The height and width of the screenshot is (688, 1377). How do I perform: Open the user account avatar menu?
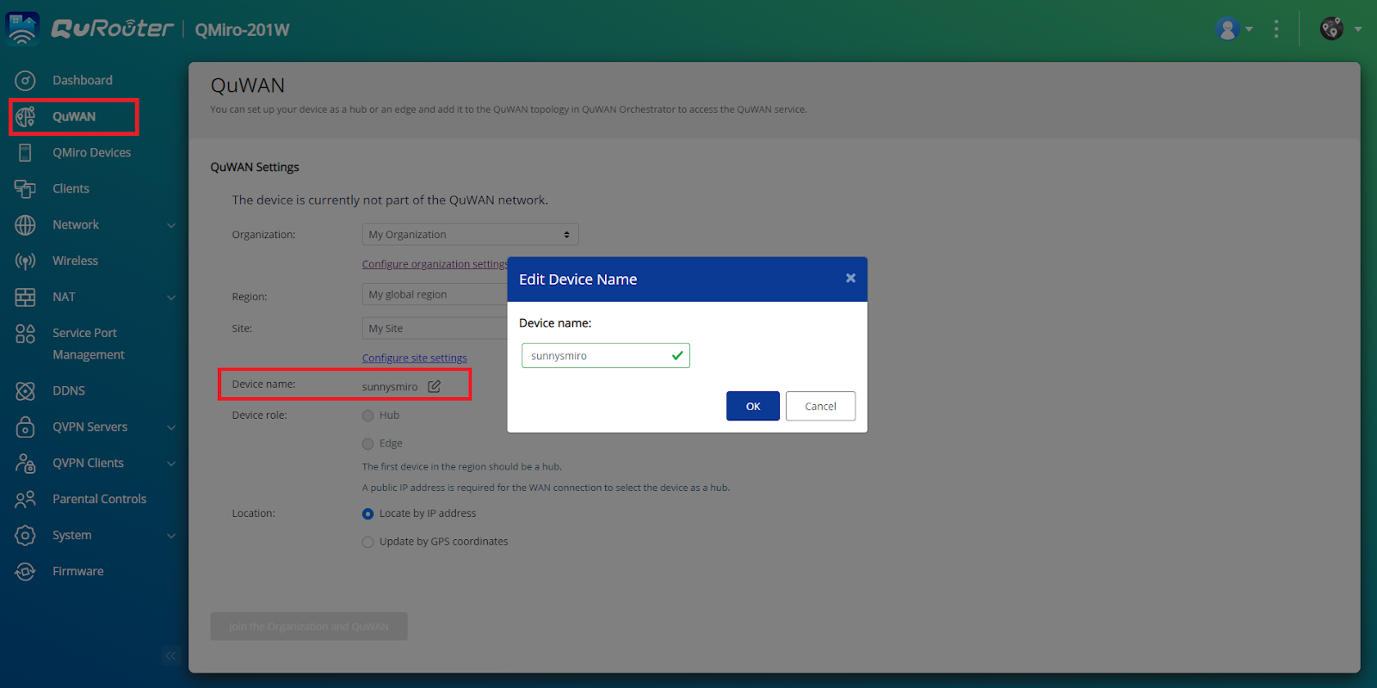[1227, 29]
